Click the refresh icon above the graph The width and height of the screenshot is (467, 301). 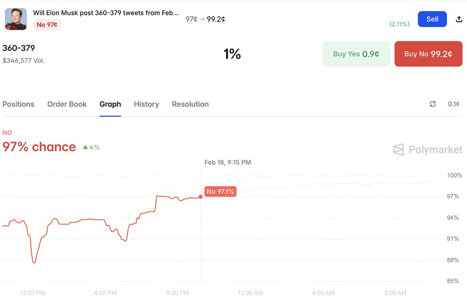click(x=433, y=104)
